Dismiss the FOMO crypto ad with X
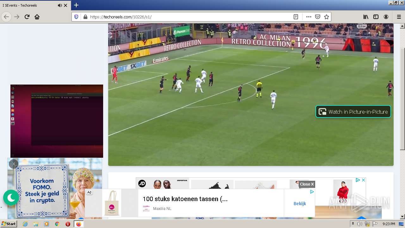Viewport: 405px width, 228px height. 14,164
